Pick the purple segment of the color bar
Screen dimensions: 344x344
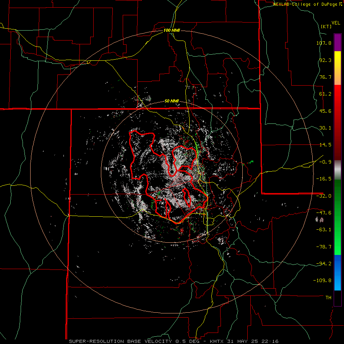click(338, 42)
